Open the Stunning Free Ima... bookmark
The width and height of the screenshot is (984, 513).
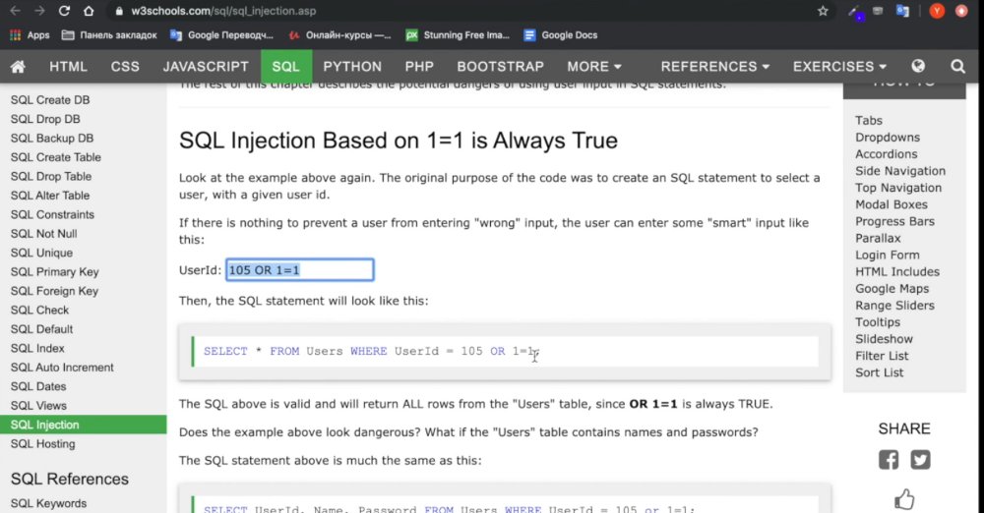[x=458, y=35]
